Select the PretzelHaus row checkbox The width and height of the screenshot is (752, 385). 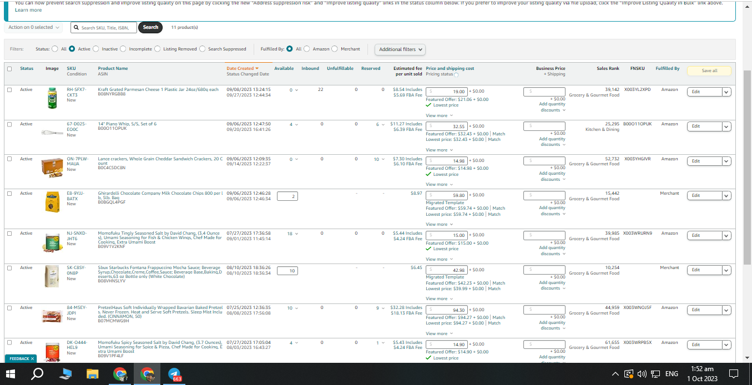tap(9, 308)
